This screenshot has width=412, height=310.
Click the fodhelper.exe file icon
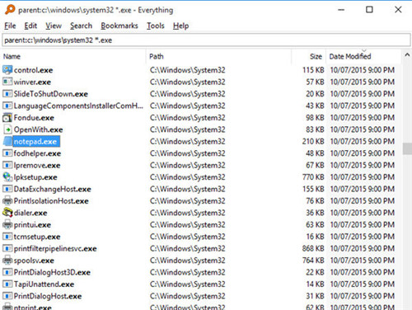coord(7,153)
